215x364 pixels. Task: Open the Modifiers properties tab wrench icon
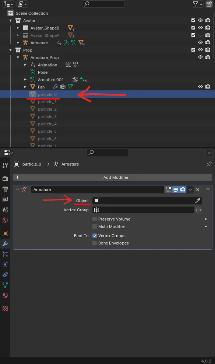[5, 244]
